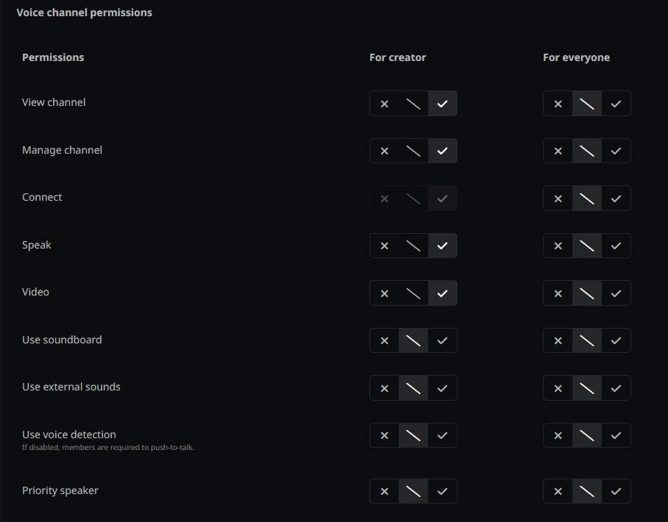Screen dimensions: 668x522
Task: Set Video neutral for creator
Action: (413, 293)
